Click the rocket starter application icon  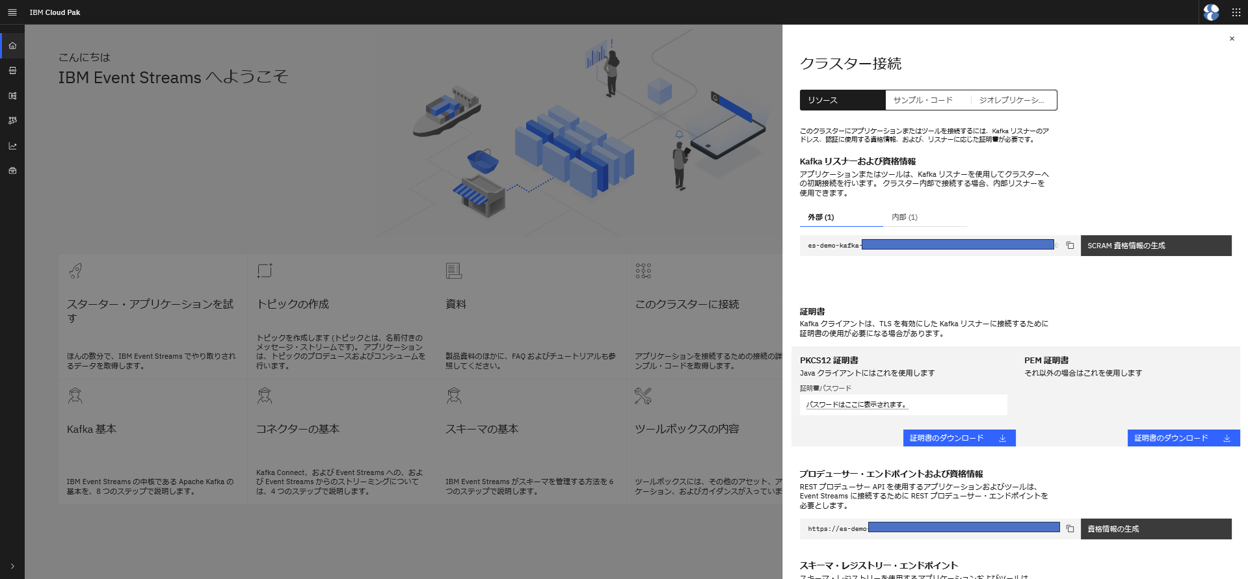tap(75, 271)
